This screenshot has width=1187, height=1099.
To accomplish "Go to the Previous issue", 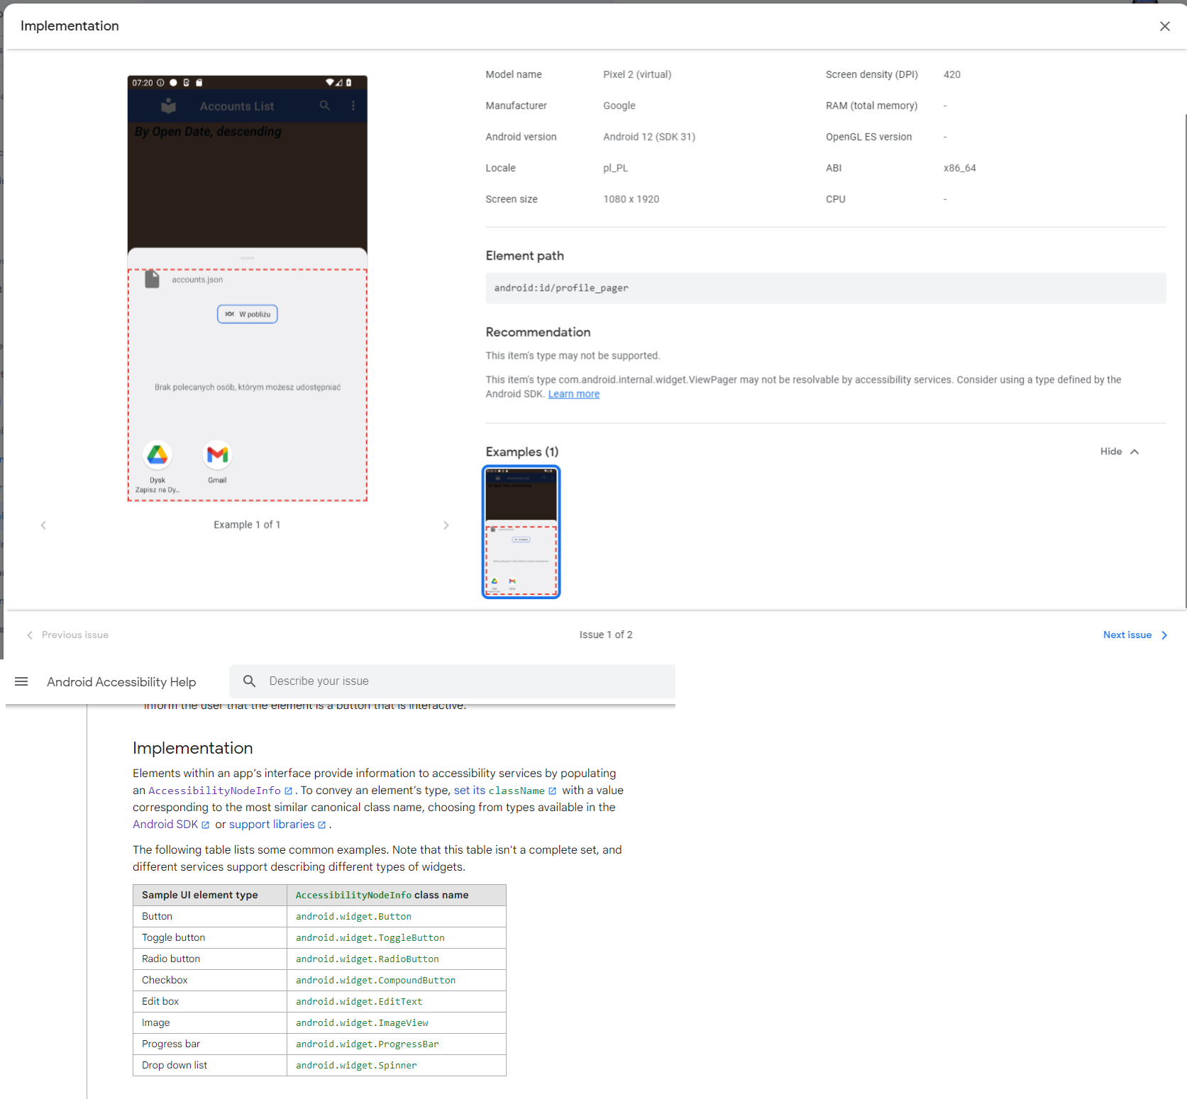I will click(68, 635).
